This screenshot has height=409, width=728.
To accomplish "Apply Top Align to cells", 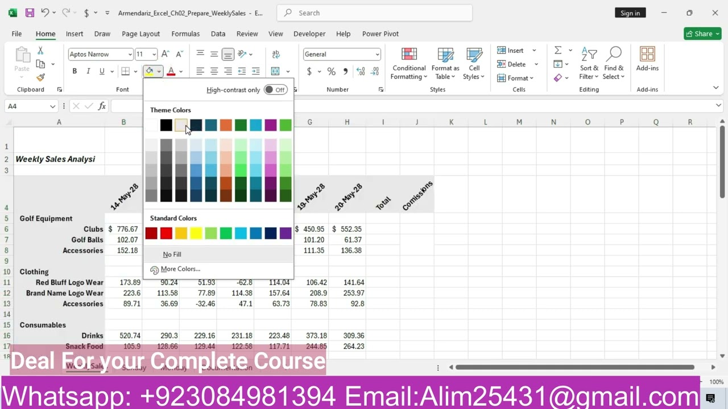I will pos(200,54).
